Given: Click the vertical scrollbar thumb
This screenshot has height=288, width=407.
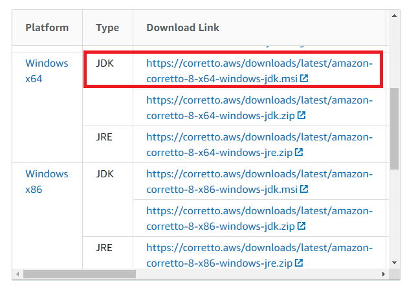Looking at the screenshot, I should pyautogui.click(x=394, y=129).
